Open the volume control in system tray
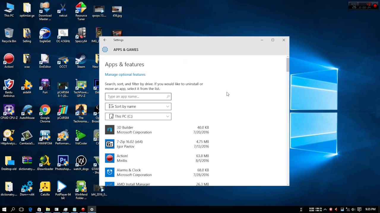 click(x=354, y=209)
